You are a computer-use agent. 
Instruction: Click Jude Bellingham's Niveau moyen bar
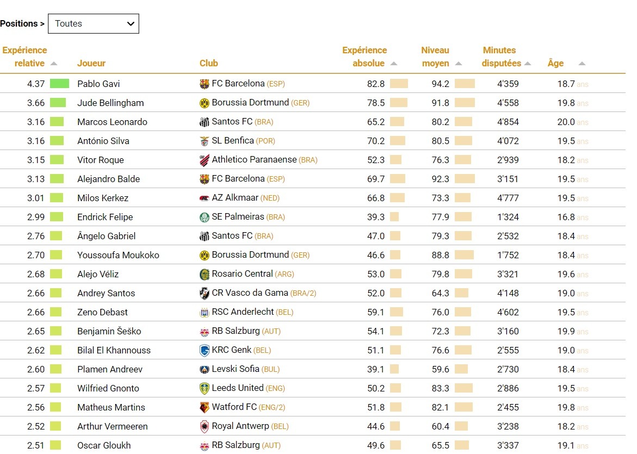(465, 103)
